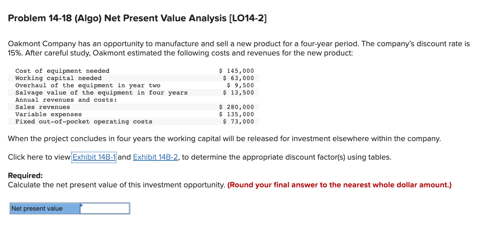The width and height of the screenshot is (493, 232).
Task: Click the $280,000 sales revenues amount
Action: (236, 107)
